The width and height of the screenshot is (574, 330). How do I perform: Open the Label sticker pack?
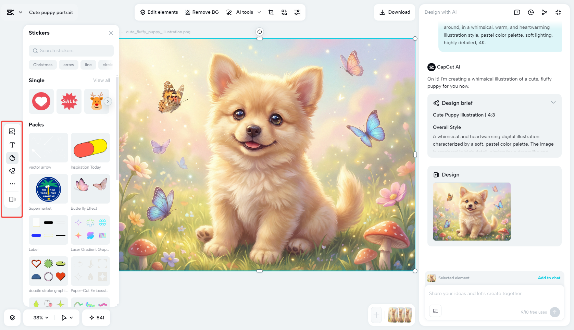(48, 230)
